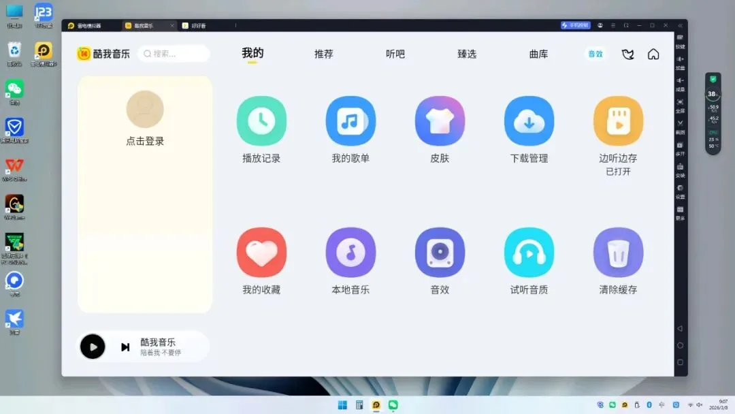This screenshot has width=735, height=414.
Task: Click the Android home circle button
Action: [x=680, y=345]
